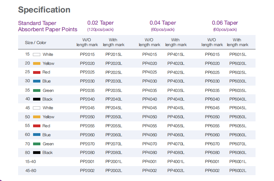Click product code PP6002L
Viewport: 274px width, 181px height.
pyautogui.click(x=238, y=171)
